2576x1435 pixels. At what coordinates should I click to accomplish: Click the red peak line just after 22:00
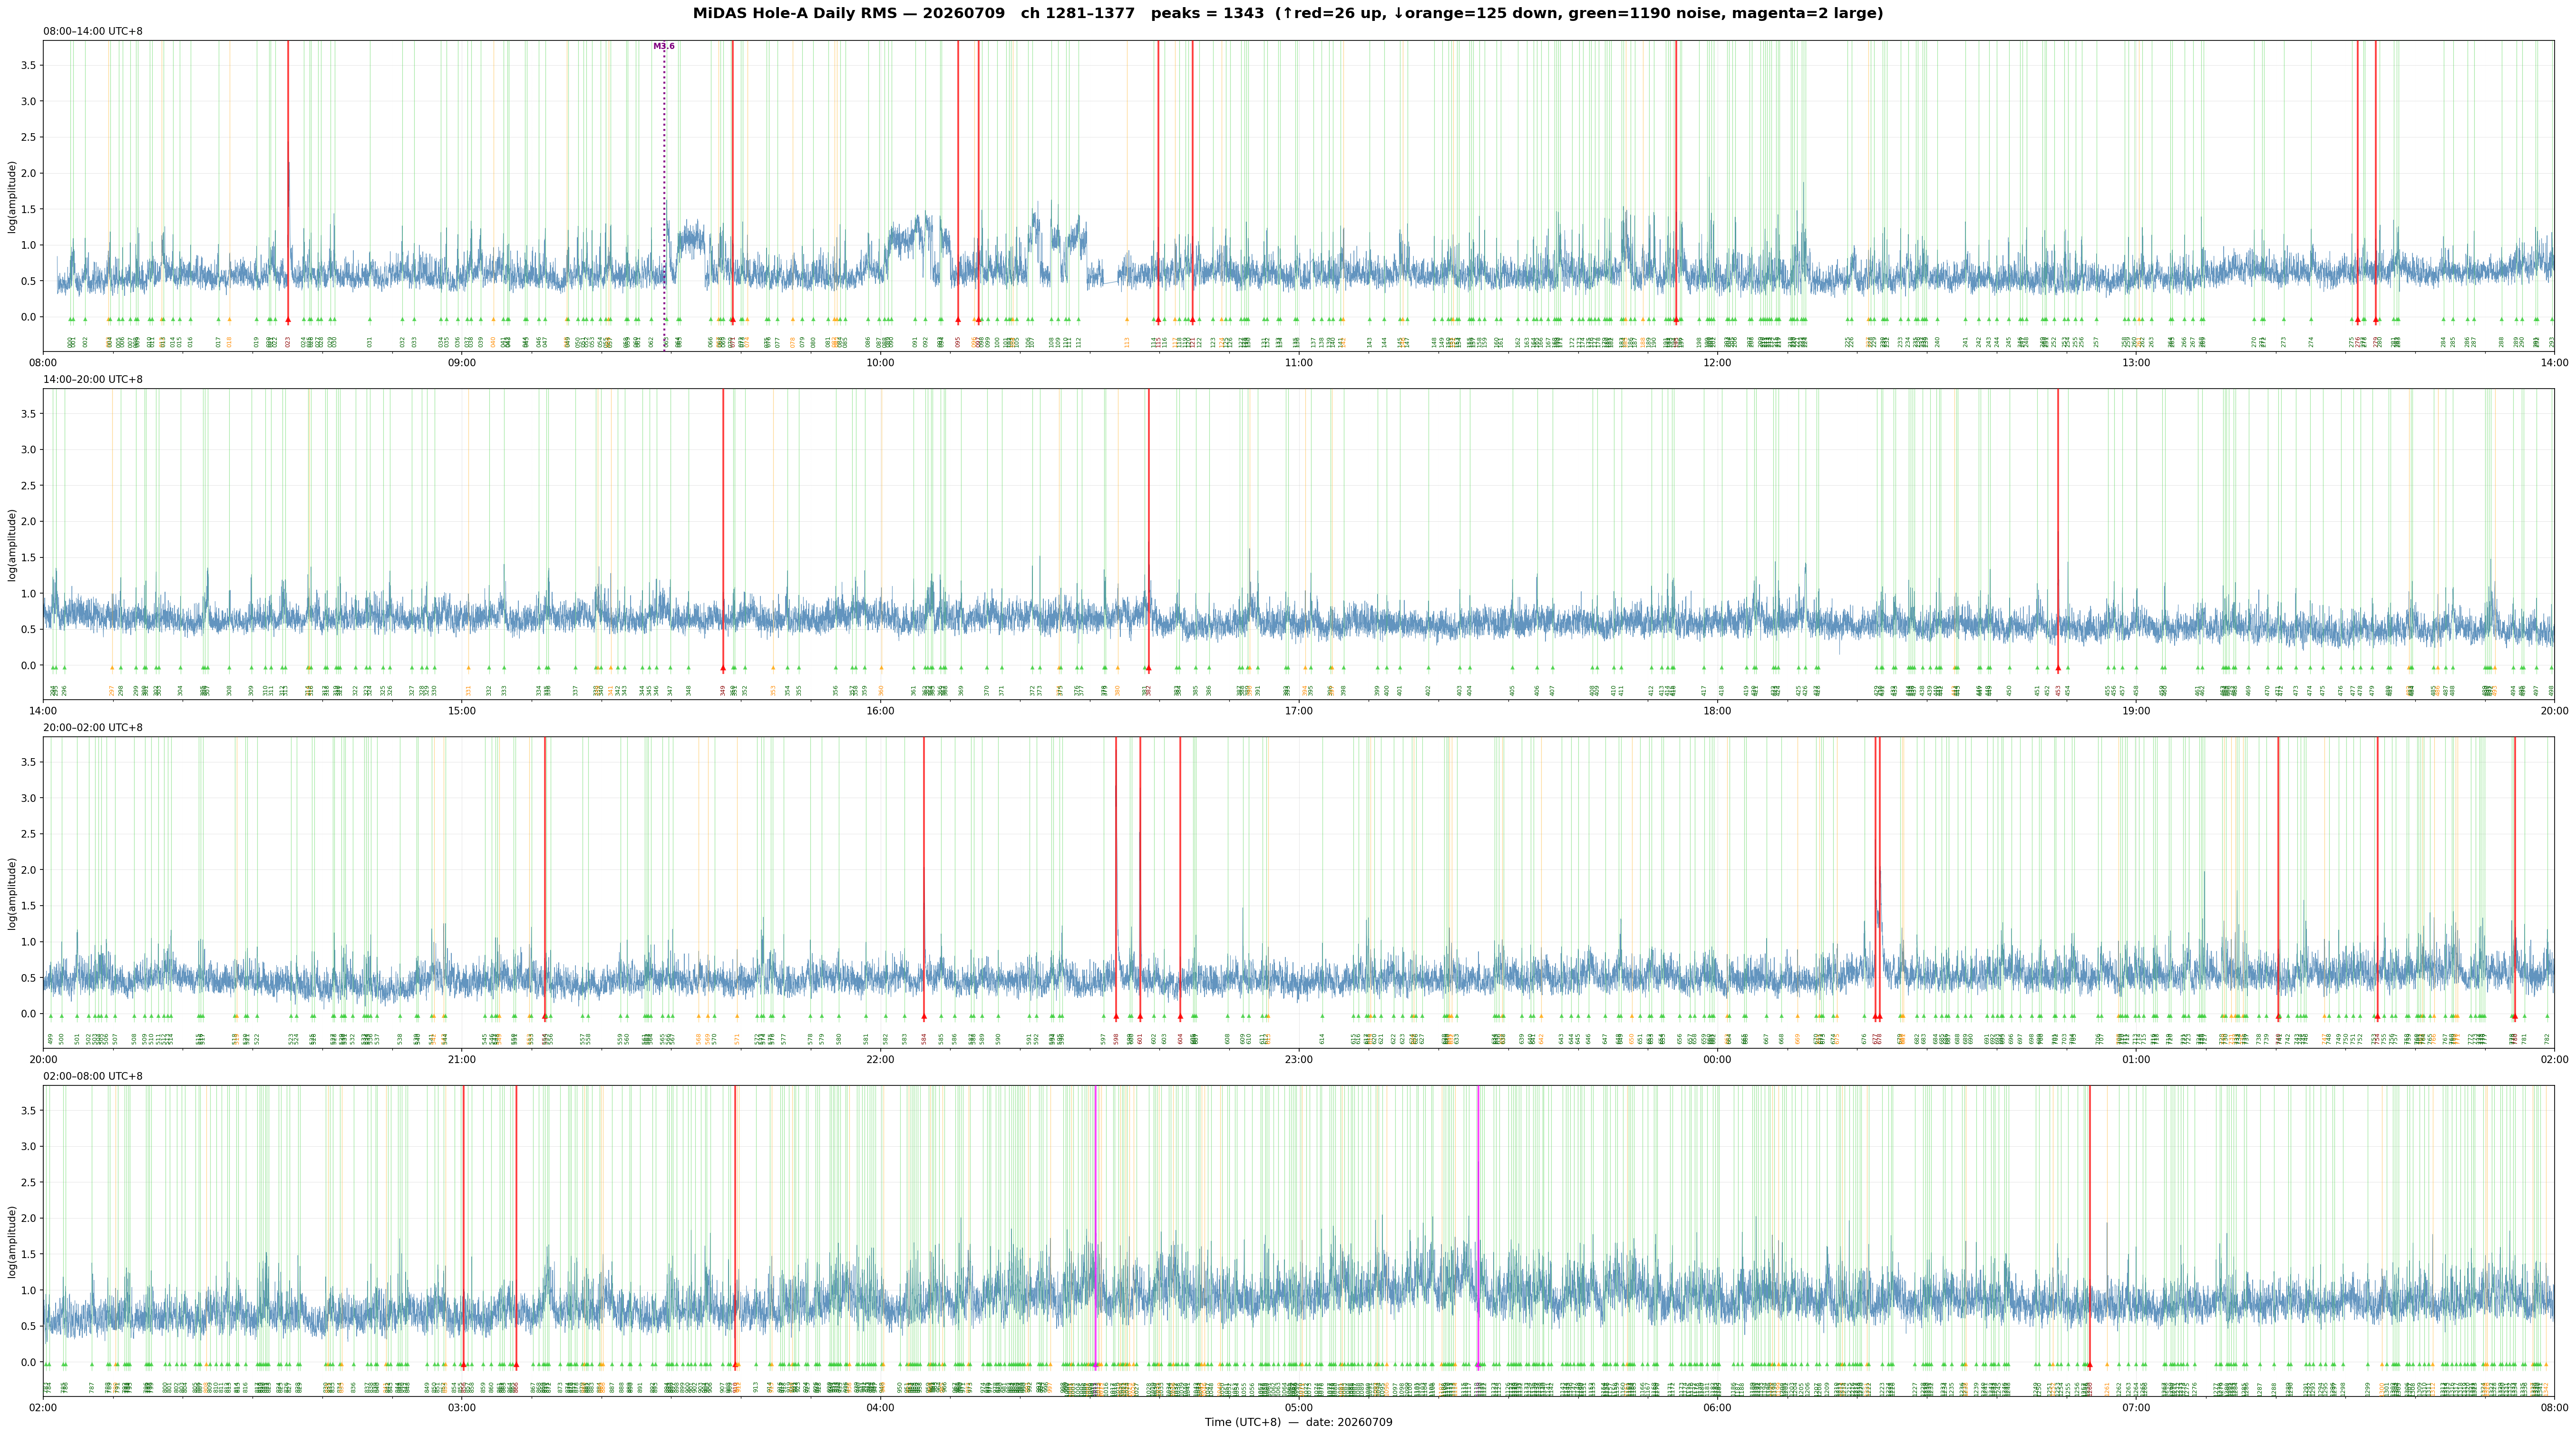click(924, 878)
